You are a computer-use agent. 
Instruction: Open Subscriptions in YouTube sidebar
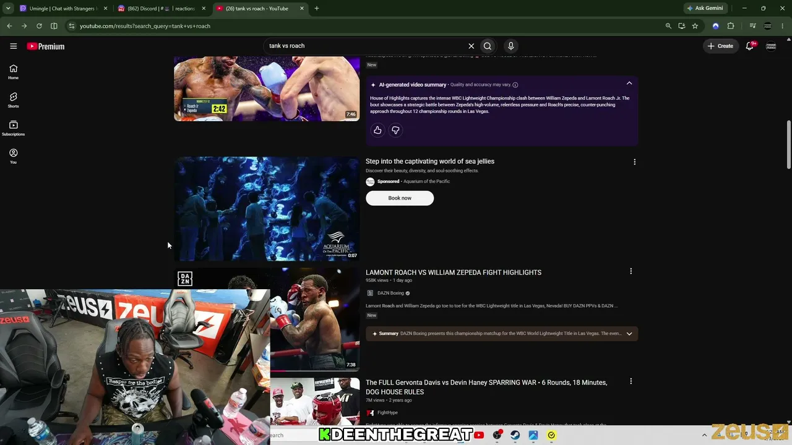[13, 128]
